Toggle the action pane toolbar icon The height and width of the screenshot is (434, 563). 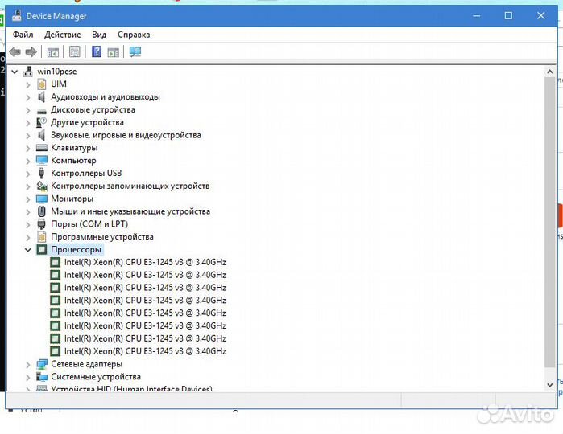coord(113,52)
